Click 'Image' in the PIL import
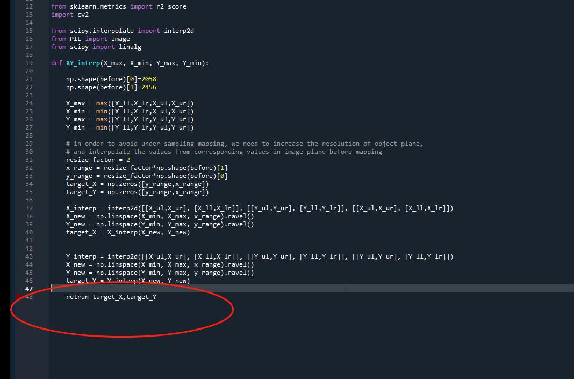Viewport: 574px width, 379px height. (120, 39)
